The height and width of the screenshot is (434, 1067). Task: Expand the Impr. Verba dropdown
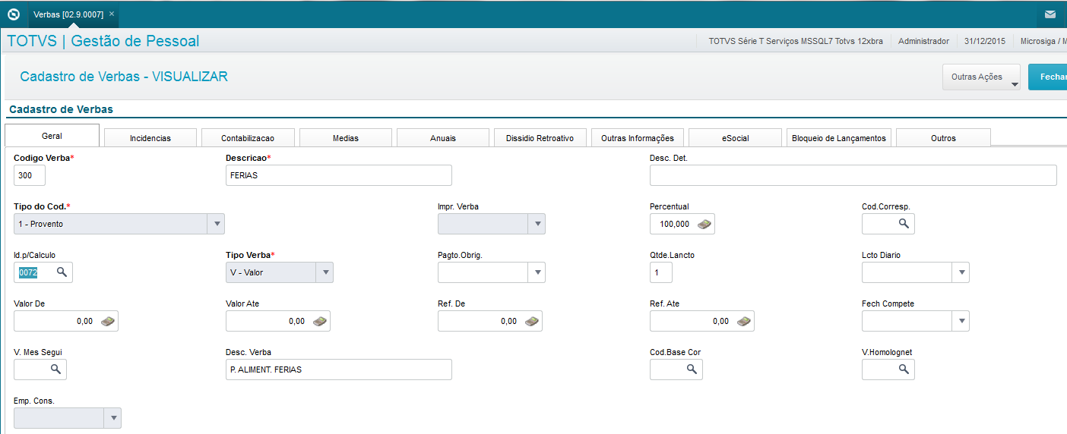tap(537, 224)
